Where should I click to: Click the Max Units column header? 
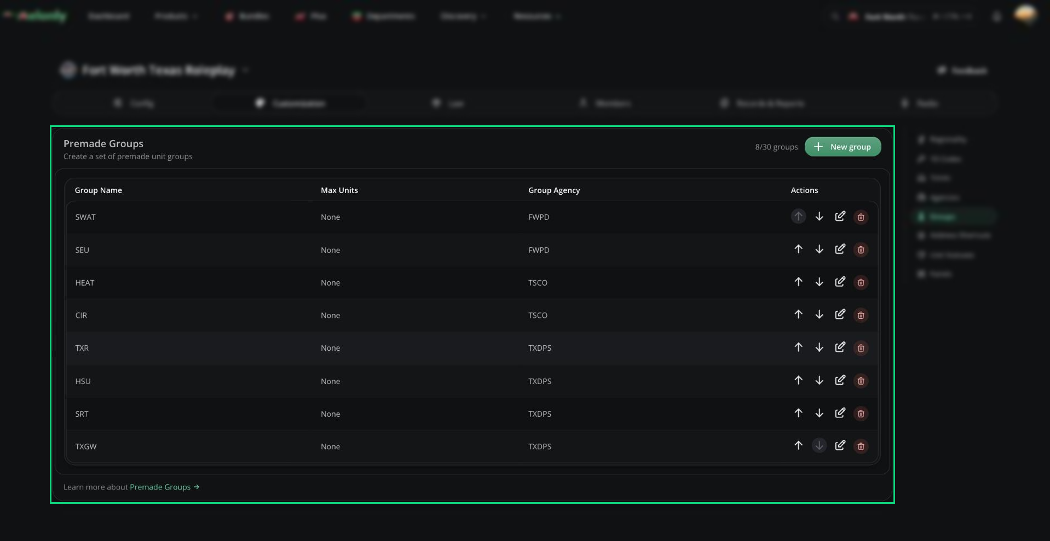pyautogui.click(x=339, y=190)
